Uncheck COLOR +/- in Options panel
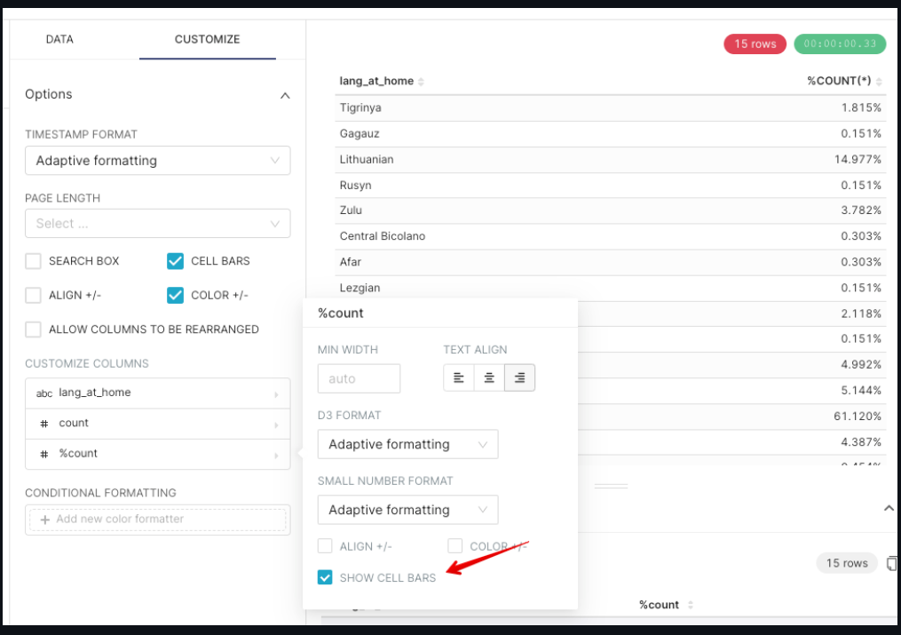The height and width of the screenshot is (635, 901). coord(175,296)
